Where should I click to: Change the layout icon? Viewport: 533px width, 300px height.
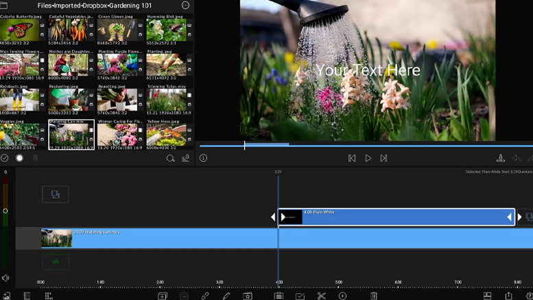coord(488,296)
